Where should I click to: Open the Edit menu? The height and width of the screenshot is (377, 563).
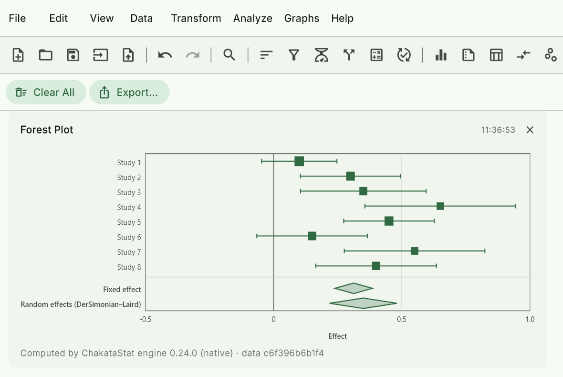59,18
